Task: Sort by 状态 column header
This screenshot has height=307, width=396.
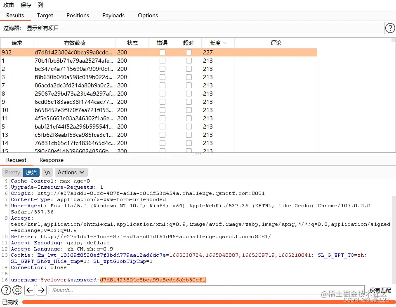Action: tap(132, 43)
